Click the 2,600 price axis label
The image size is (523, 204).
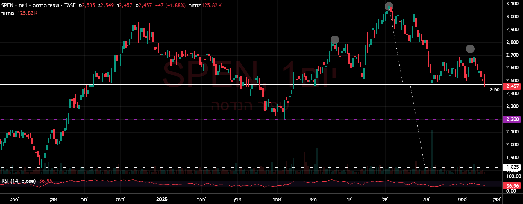tap(512, 68)
